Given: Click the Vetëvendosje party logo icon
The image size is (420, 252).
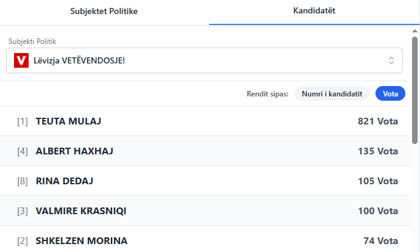Looking at the screenshot, I should (21, 60).
